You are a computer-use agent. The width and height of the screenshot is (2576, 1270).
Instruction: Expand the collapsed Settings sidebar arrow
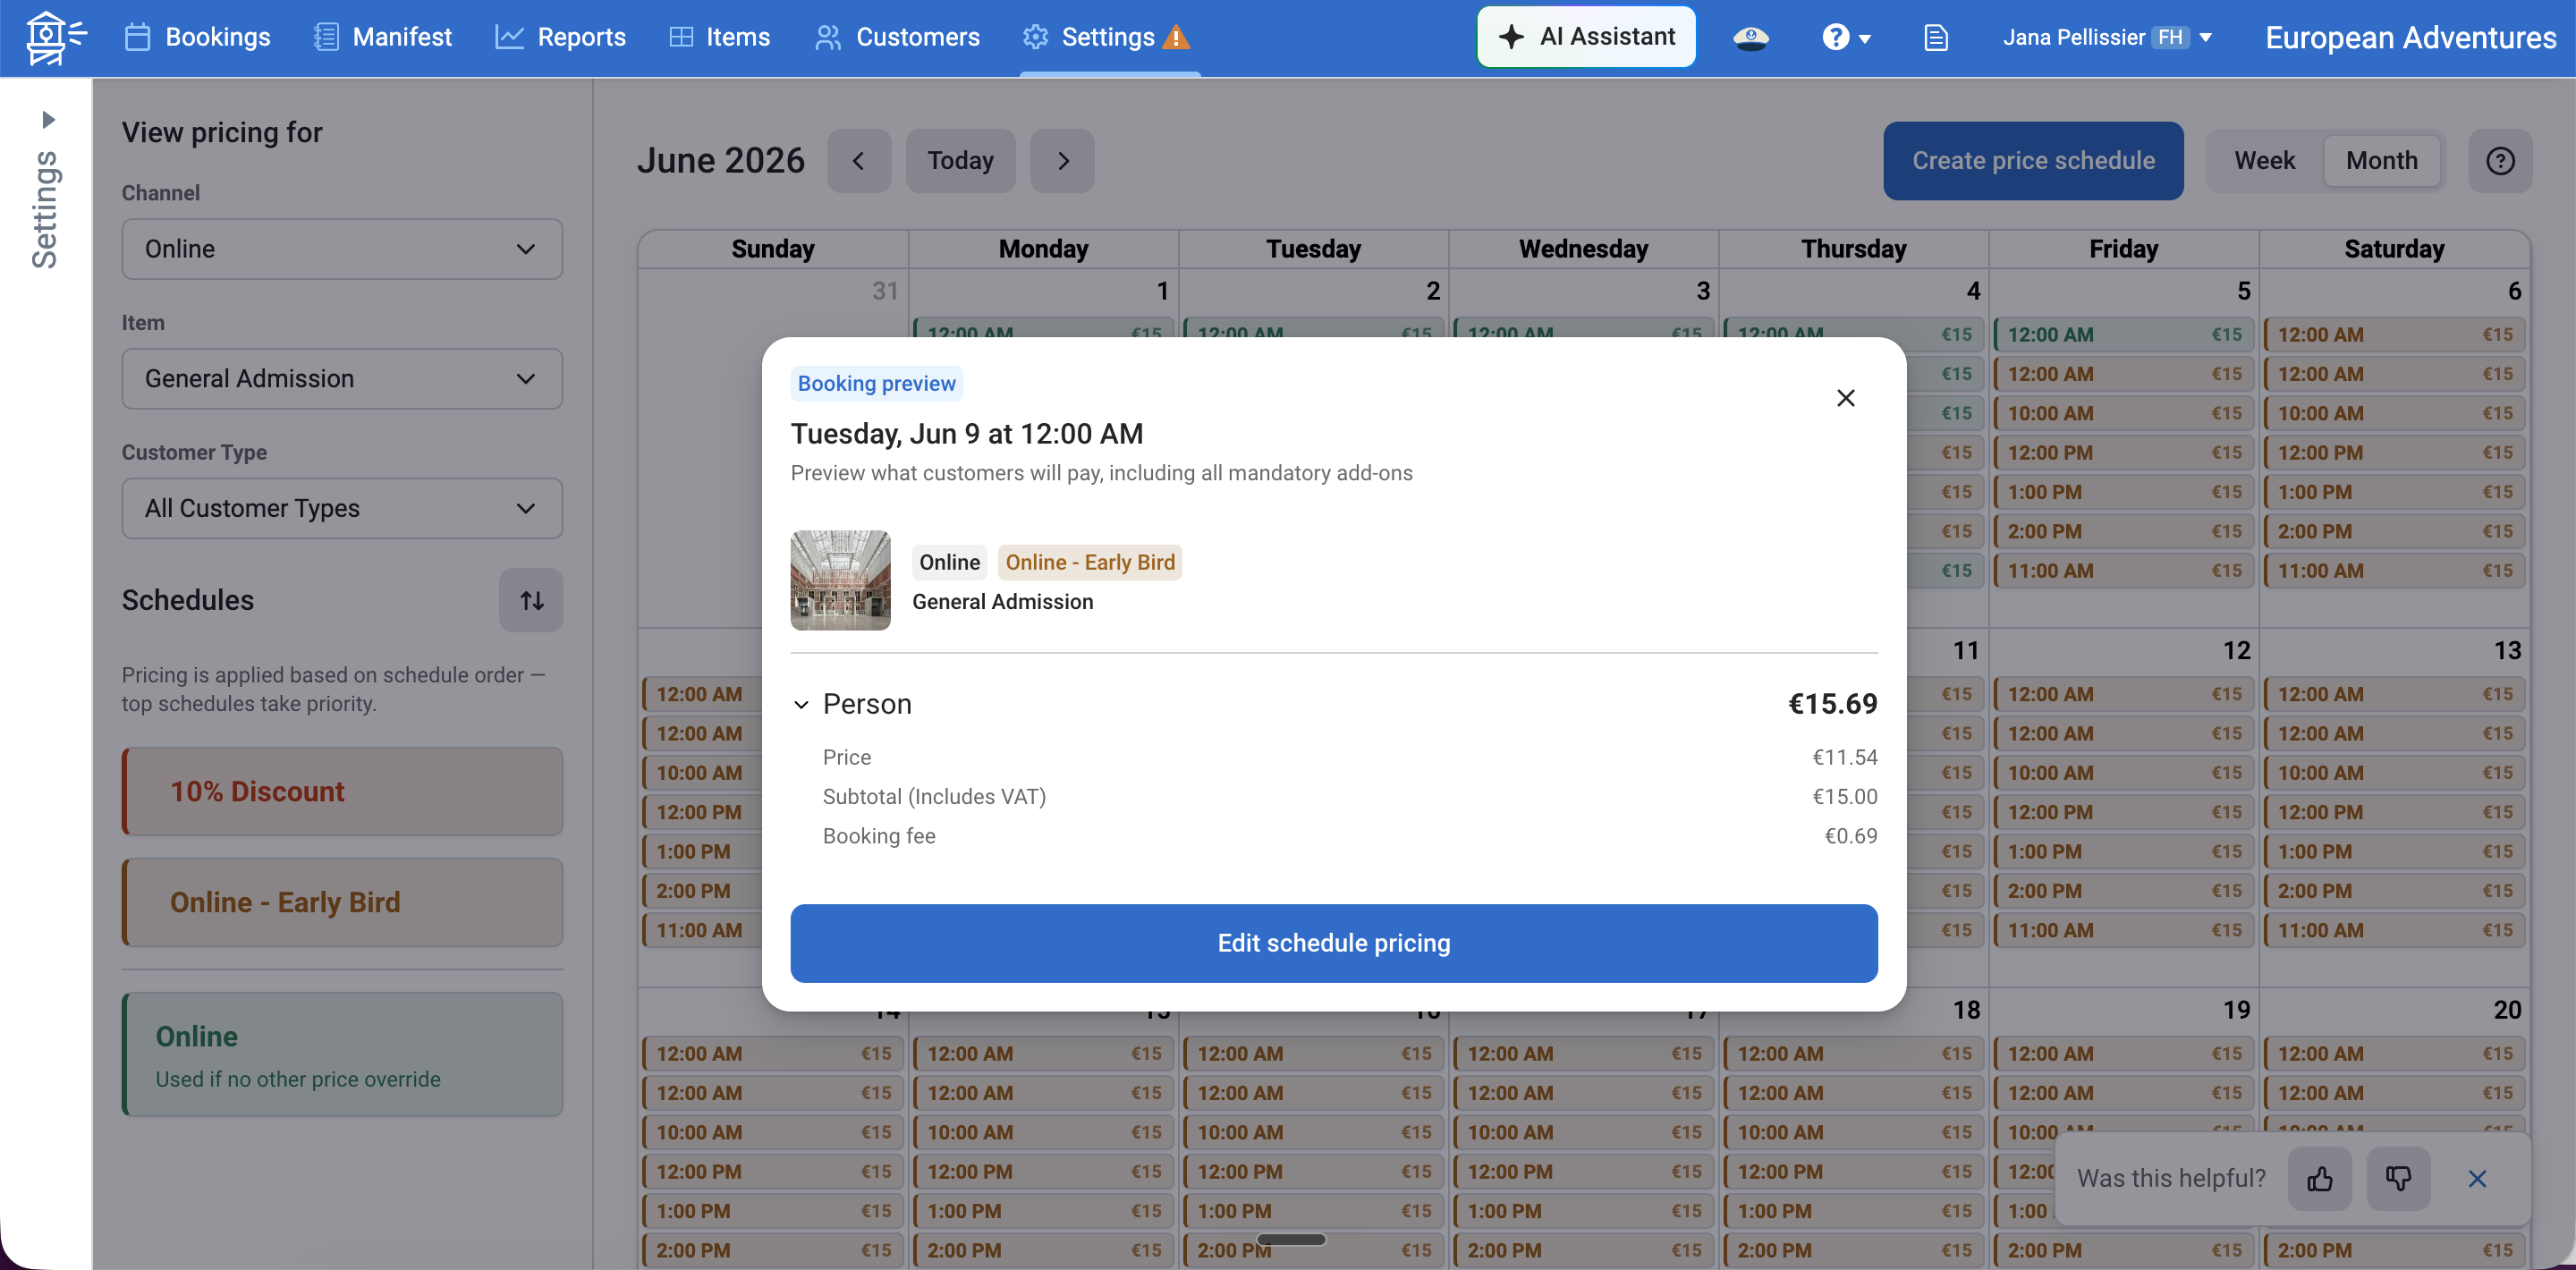tap(48, 120)
